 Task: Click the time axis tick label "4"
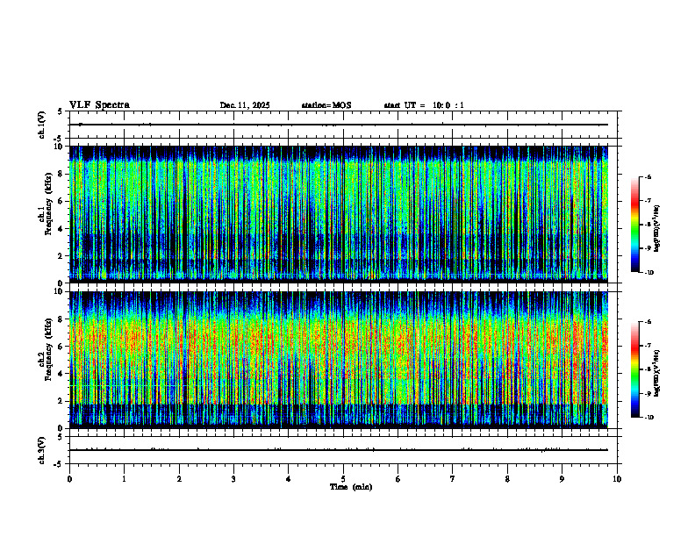pyautogui.click(x=289, y=479)
